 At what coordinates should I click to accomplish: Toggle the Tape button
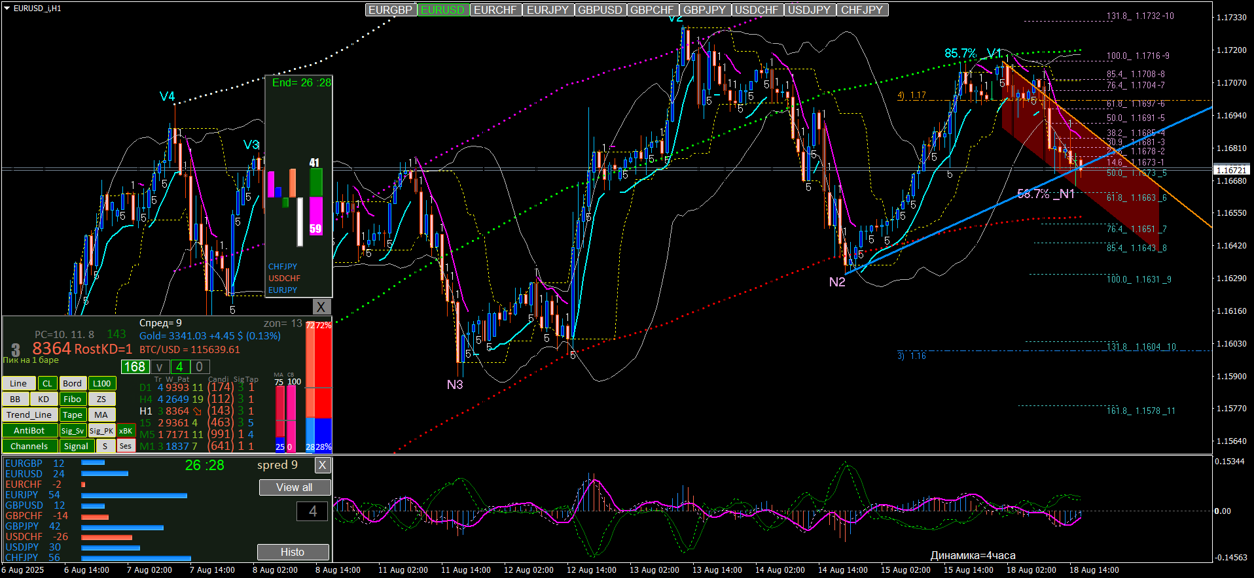click(x=72, y=415)
